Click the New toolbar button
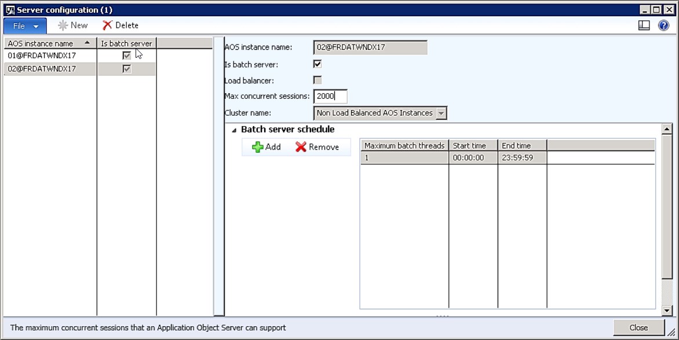Viewport: 679px width, 340px height. (73, 25)
